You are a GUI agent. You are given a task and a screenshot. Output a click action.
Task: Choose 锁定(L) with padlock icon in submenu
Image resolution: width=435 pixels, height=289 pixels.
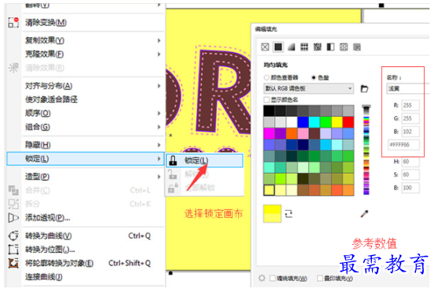204,160
